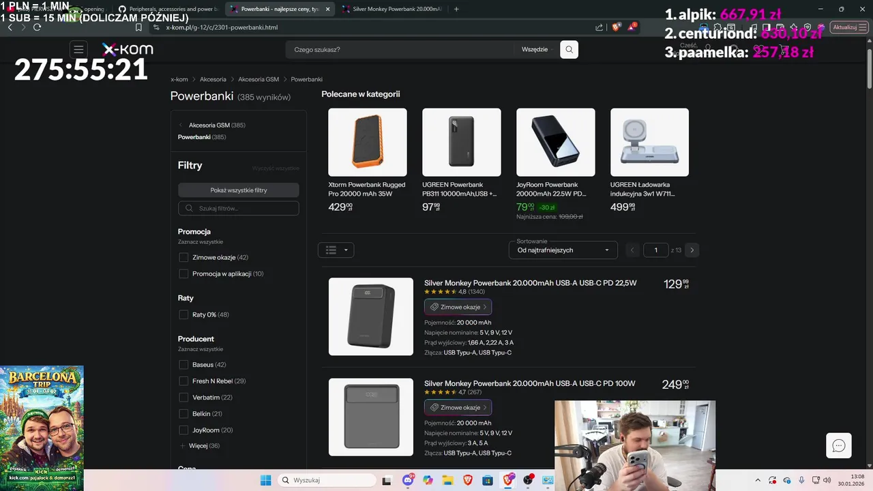Screen dimensions: 873x491
Task: Share this page via the share icon
Action: (x=599, y=27)
